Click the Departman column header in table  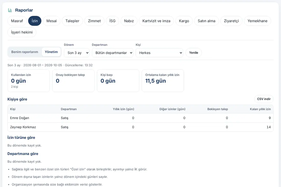tap(69, 109)
